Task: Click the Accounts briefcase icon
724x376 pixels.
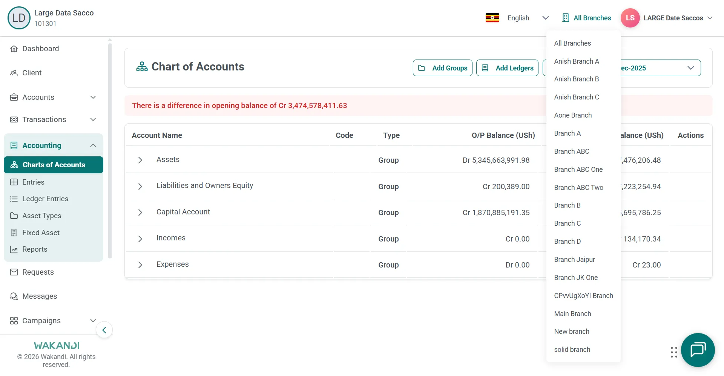Action: tap(14, 97)
